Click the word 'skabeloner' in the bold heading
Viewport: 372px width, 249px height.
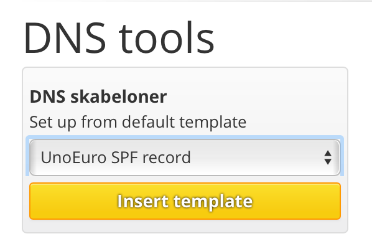tap(119, 97)
